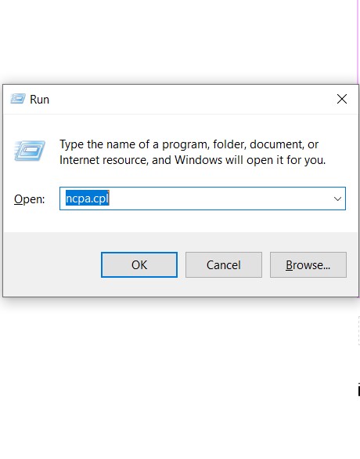Click the small Run icon in title bar
360x459 pixels.
[x=18, y=99]
